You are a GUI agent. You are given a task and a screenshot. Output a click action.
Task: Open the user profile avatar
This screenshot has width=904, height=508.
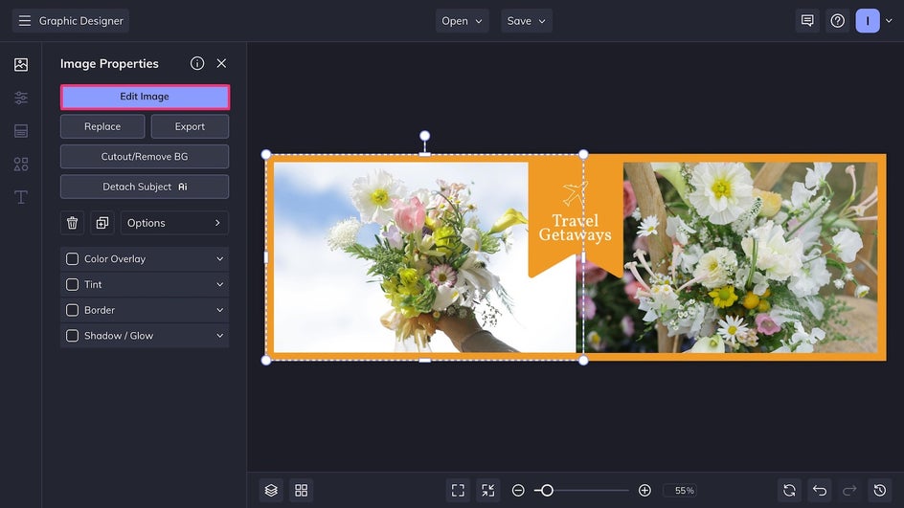[x=867, y=21]
